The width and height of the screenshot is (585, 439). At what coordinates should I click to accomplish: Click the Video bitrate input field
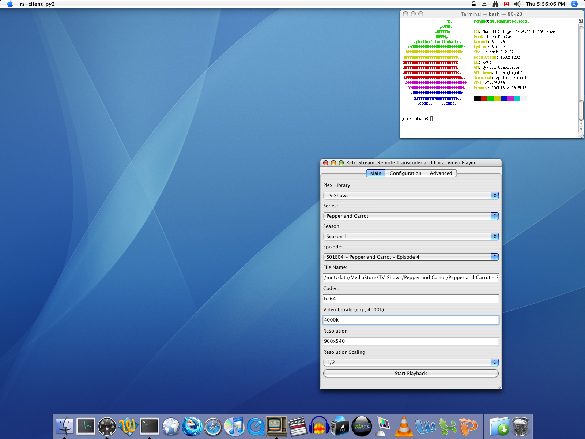click(411, 320)
